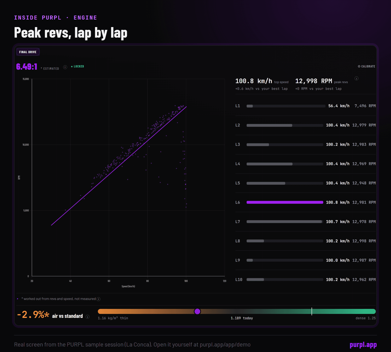Viewport: 391px width, 352px height.
Task: Click L3 value '12,983 RPM'
Action: click(x=364, y=144)
